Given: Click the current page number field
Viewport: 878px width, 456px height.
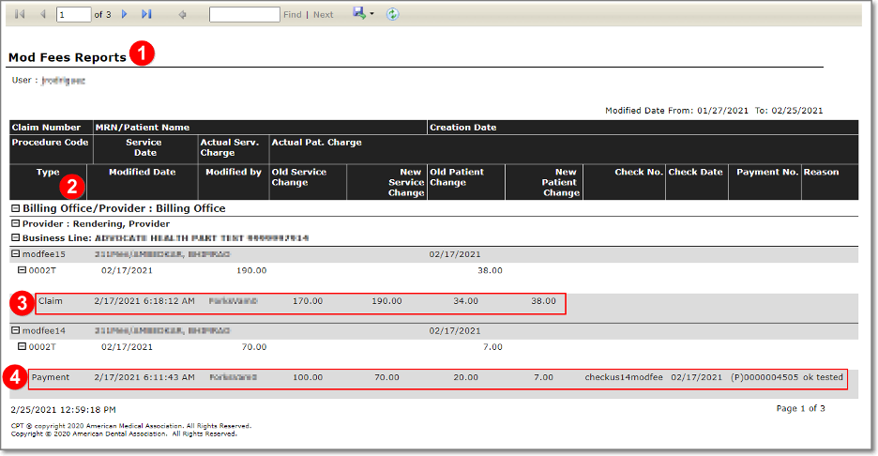Looking at the screenshot, I should (73, 15).
